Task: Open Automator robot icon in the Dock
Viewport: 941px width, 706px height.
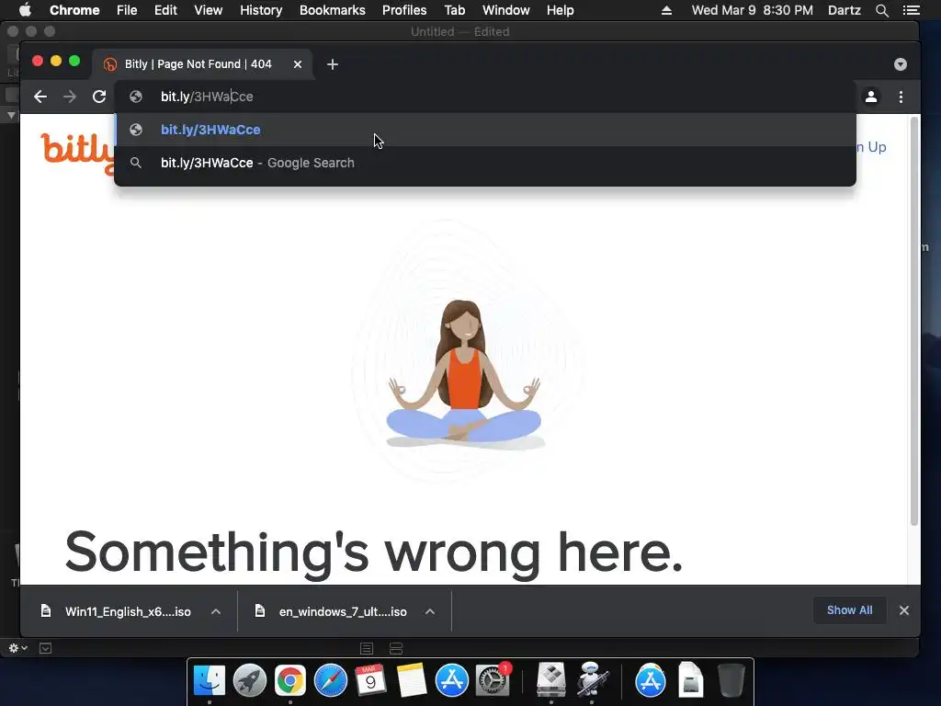Action: tap(592, 679)
